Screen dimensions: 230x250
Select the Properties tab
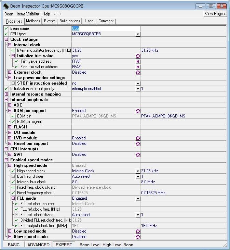coord(14,21)
